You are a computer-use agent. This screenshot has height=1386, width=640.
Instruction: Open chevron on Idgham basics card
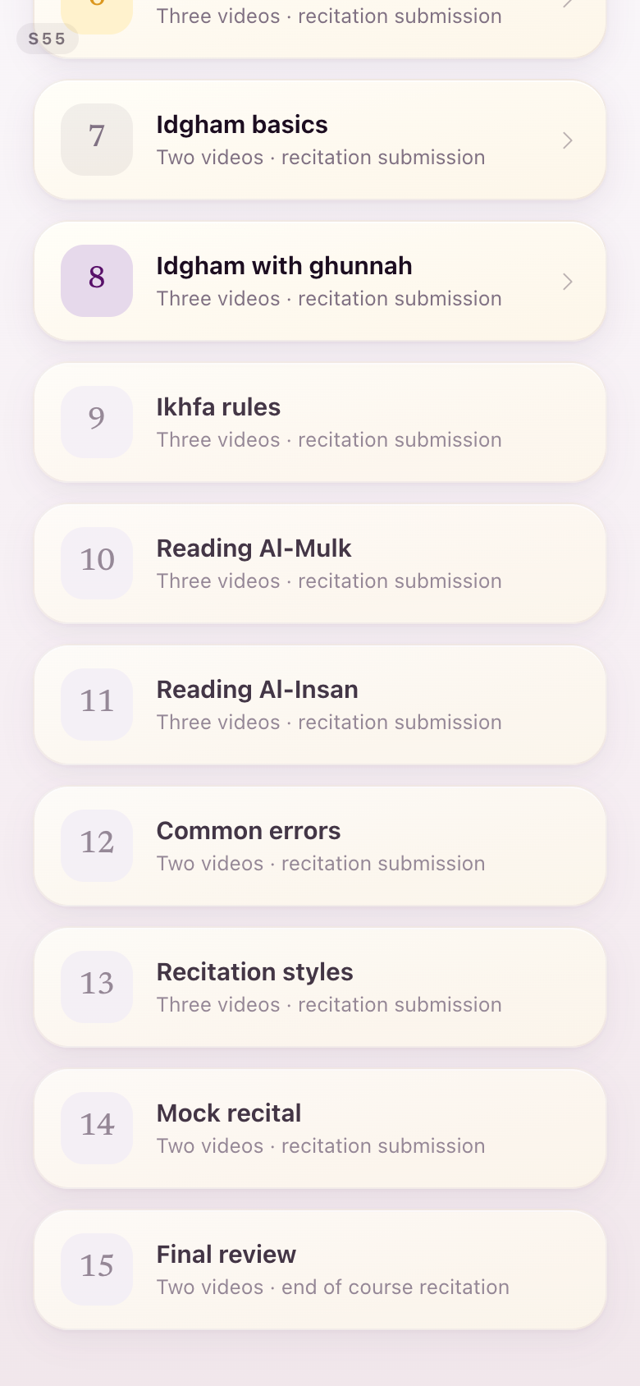click(568, 140)
